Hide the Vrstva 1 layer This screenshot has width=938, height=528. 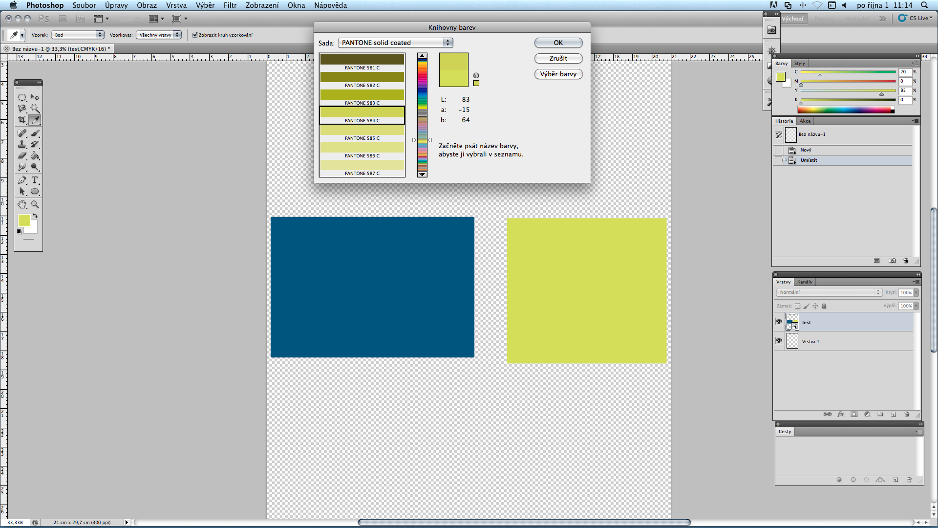(779, 341)
